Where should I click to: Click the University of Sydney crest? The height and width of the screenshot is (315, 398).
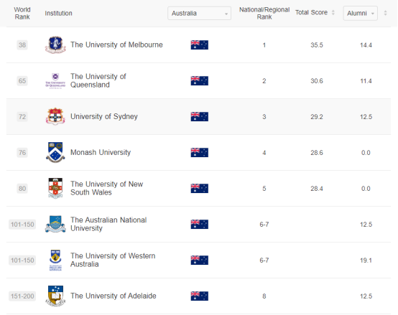click(55, 116)
